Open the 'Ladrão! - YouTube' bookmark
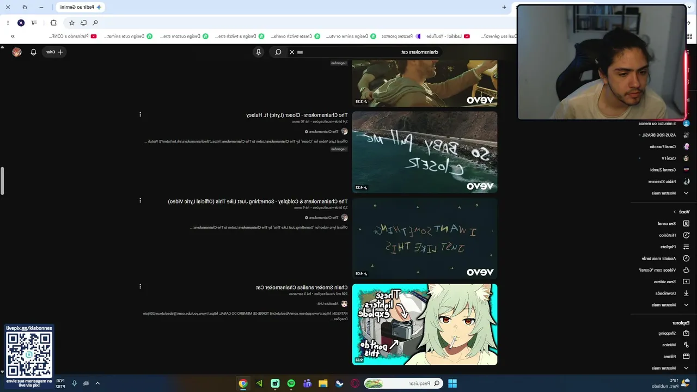 (449, 36)
